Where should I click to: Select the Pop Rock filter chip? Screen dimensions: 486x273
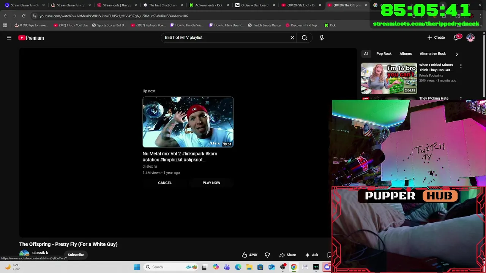coord(384,54)
